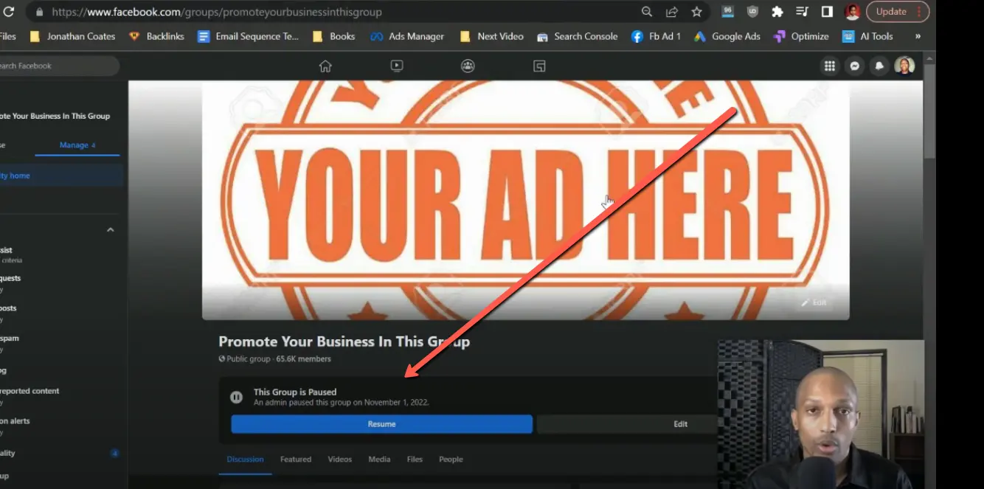Open Facebook Messenger chats icon
Screen dimensions: 984x489
(x=854, y=66)
